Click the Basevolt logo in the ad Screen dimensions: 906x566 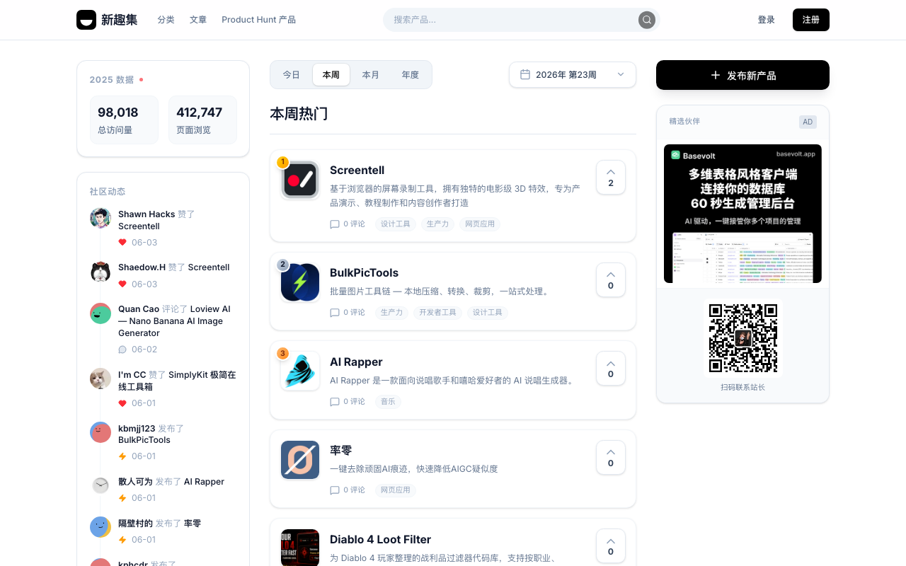pyautogui.click(x=675, y=155)
